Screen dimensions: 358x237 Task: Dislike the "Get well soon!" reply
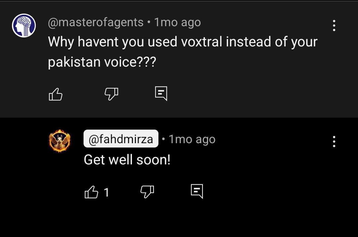pos(147,192)
